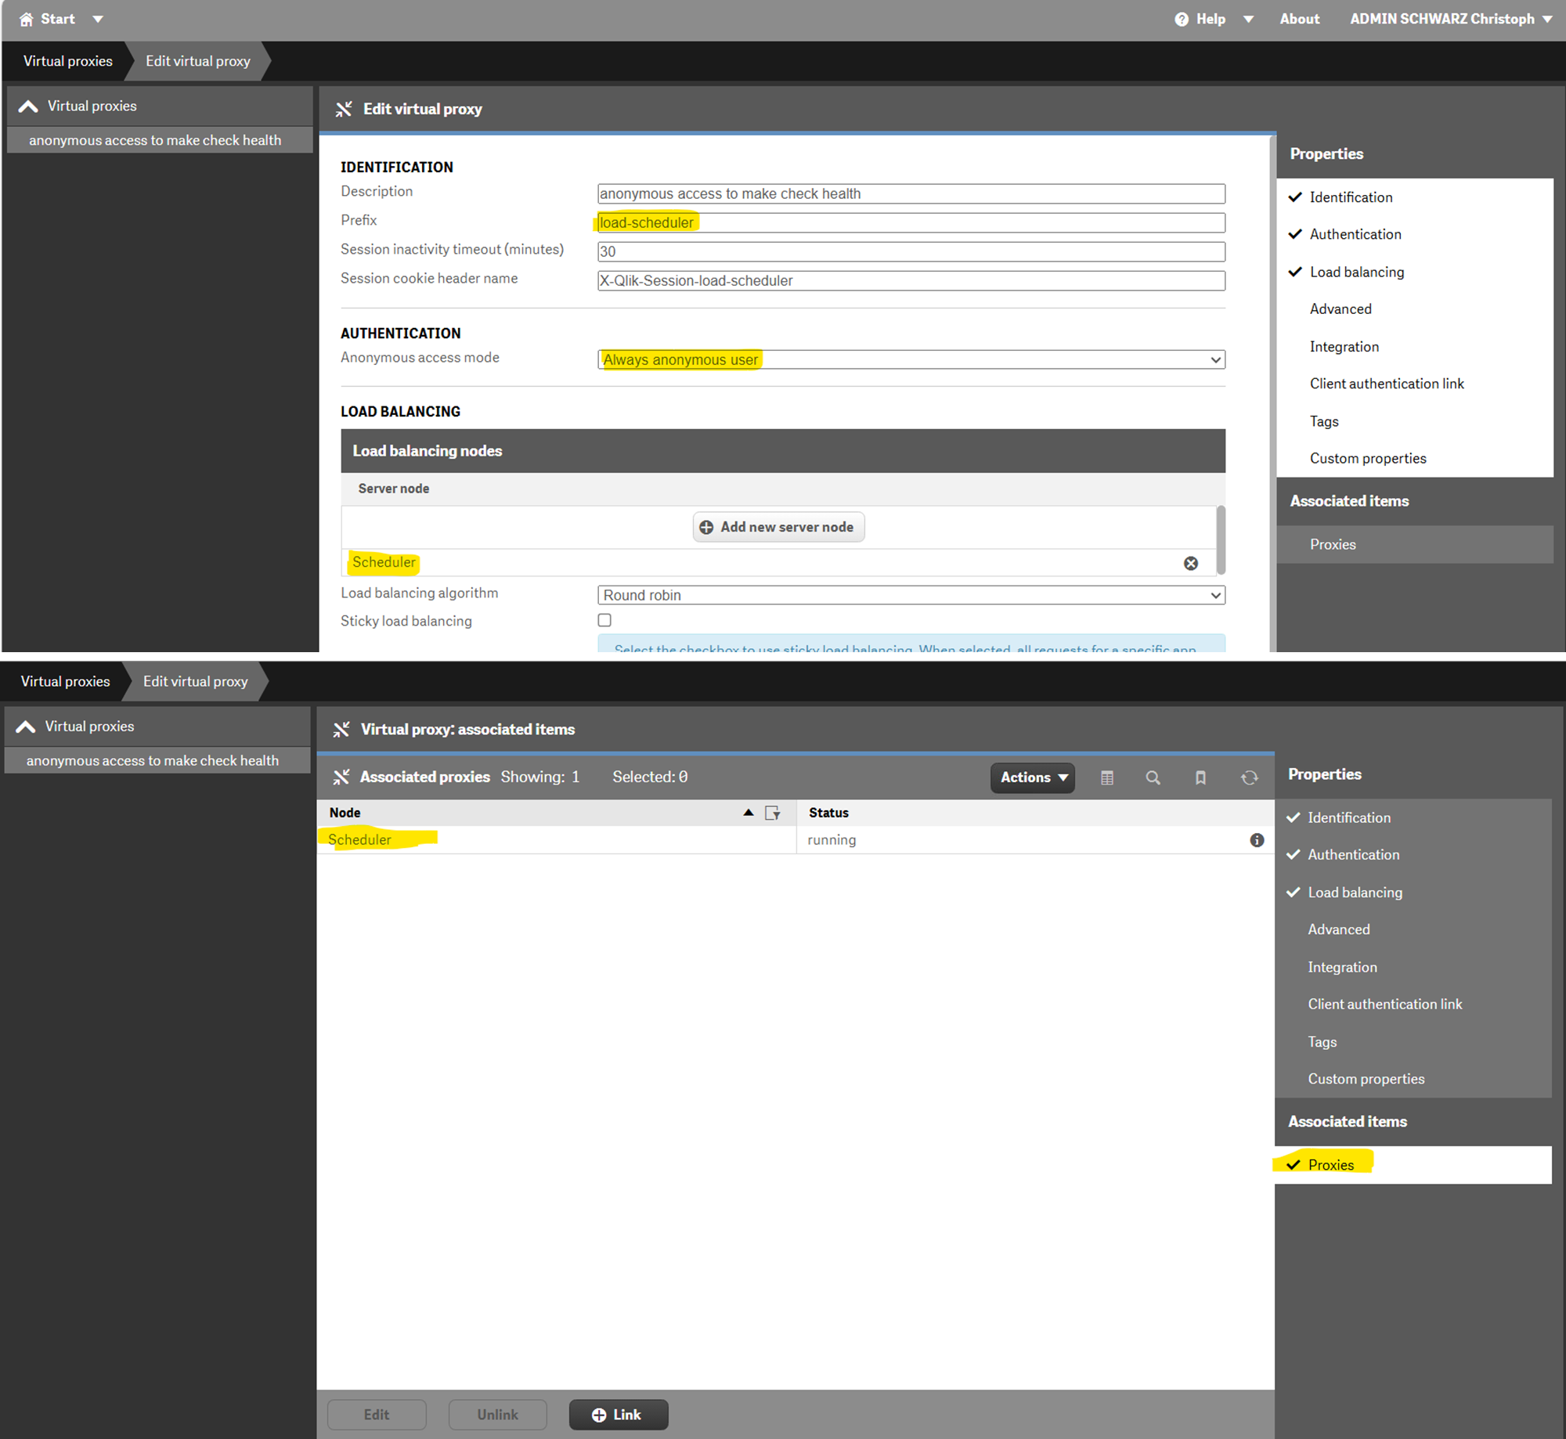This screenshot has height=1439, width=1566.
Task: Remove the Scheduler node using the x icon
Action: click(x=1191, y=563)
